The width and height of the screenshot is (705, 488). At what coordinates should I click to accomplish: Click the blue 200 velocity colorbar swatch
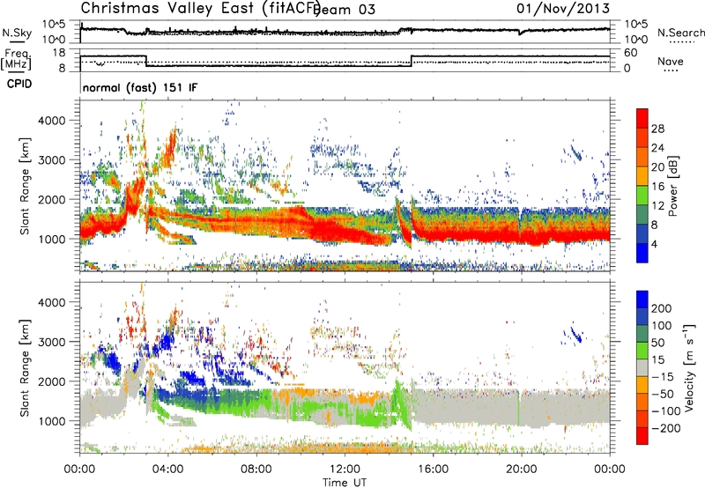pos(642,299)
